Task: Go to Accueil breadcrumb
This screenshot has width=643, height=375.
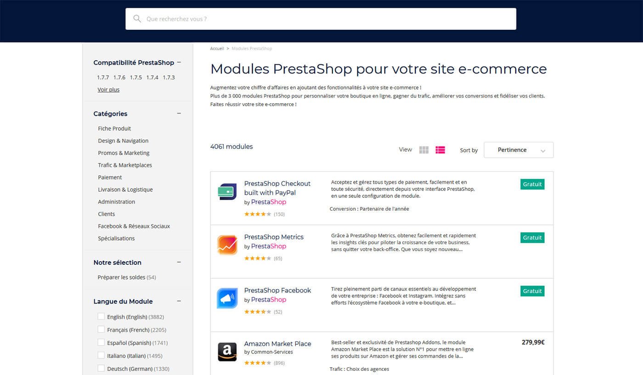Action: (217, 48)
